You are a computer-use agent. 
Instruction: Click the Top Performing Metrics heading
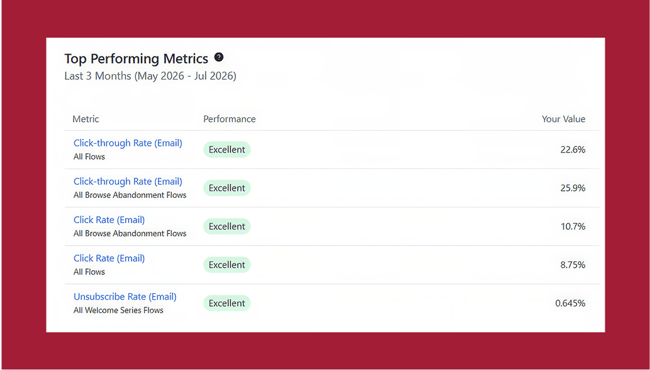[x=136, y=59]
